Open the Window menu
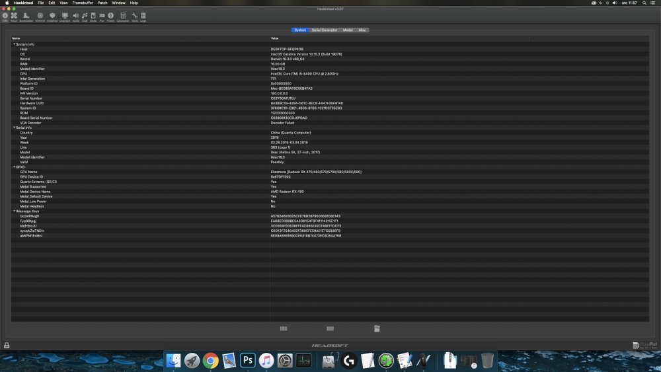This screenshot has width=661, height=372. tap(118, 3)
